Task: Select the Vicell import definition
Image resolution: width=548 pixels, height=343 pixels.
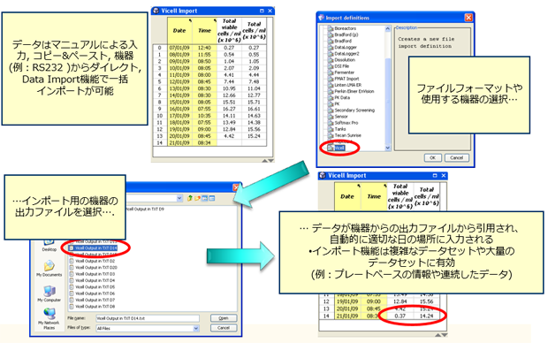Action: point(337,148)
